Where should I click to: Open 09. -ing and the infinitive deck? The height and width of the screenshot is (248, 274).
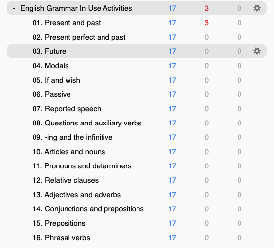coord(72,137)
